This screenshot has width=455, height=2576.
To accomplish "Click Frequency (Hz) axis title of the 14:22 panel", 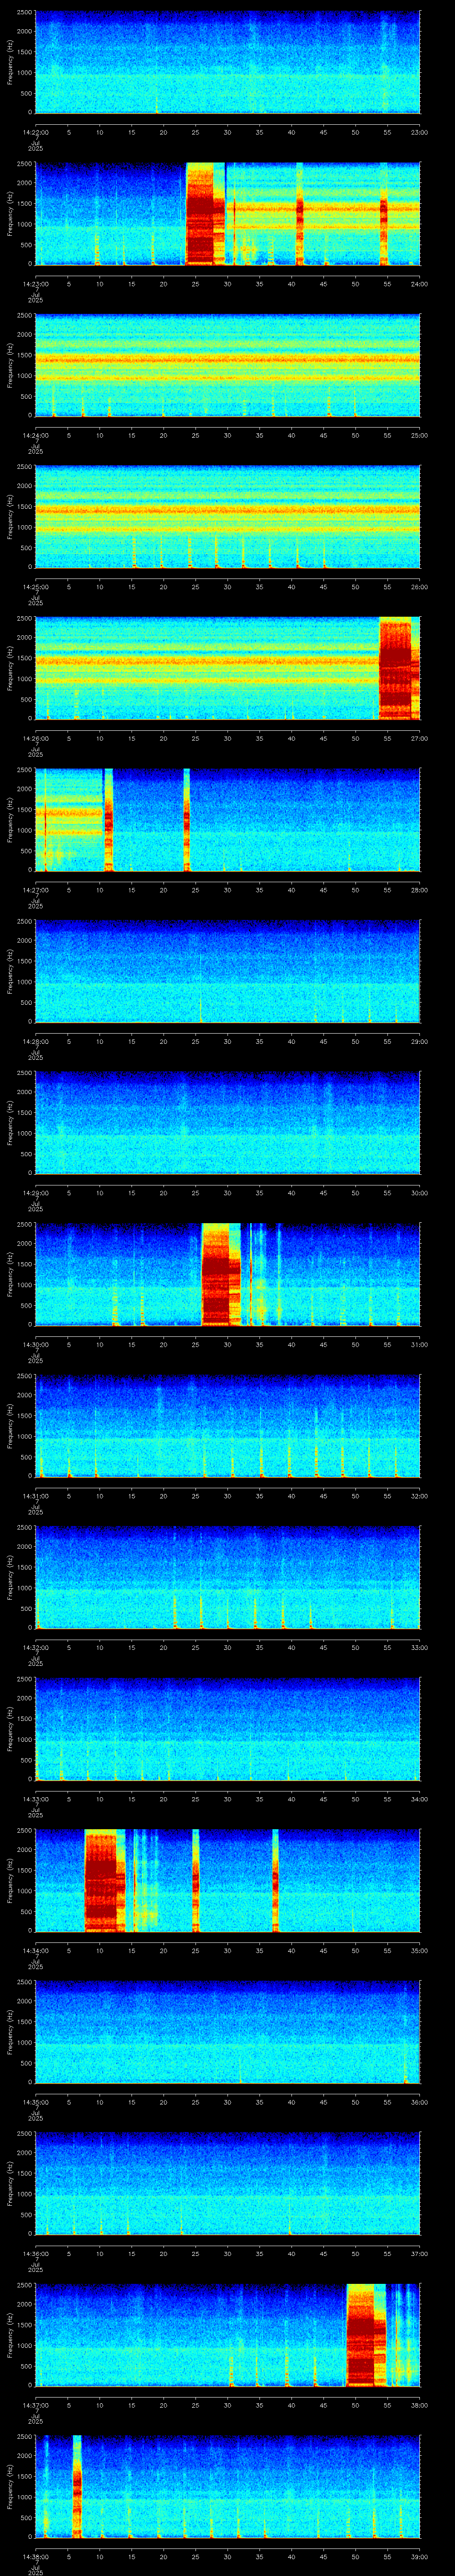I will point(10,62).
